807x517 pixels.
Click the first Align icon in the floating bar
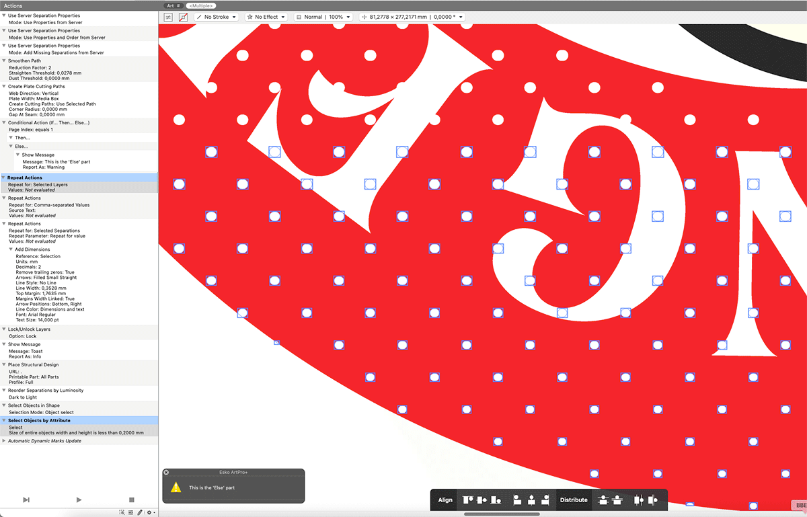[467, 500]
